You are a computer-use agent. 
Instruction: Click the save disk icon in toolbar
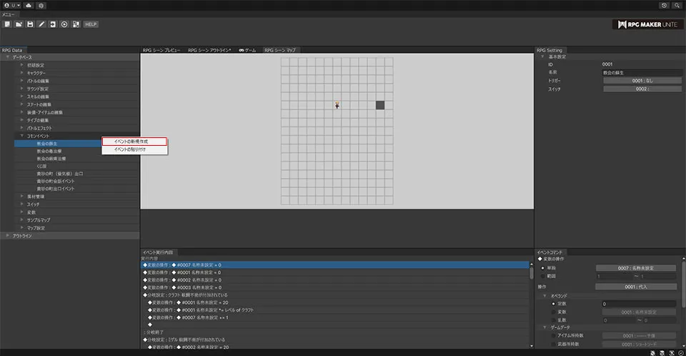30,24
